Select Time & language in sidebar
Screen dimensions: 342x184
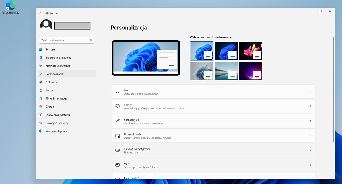point(56,99)
